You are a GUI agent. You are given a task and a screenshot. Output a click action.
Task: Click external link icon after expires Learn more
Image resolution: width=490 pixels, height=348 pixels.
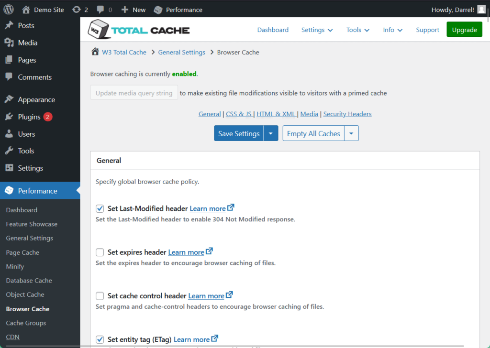click(209, 251)
